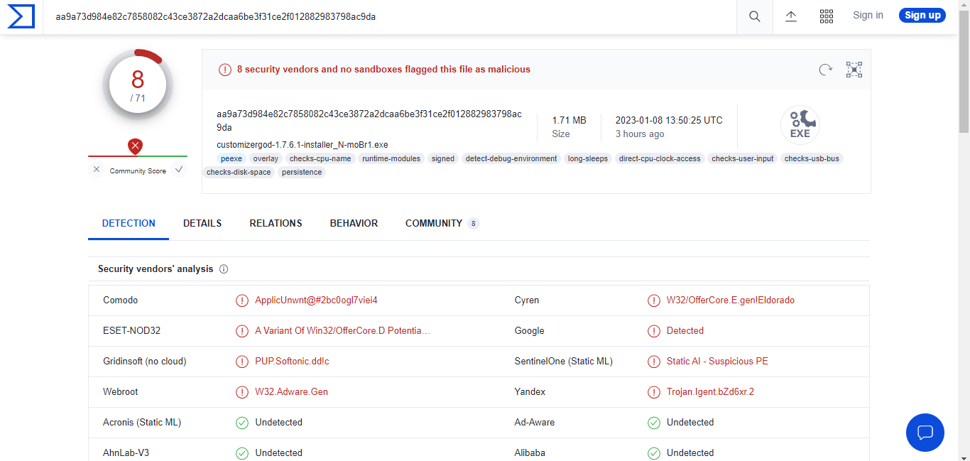Image resolution: width=970 pixels, height=461 pixels.
Task: Click the detect-debug-environment tag
Action: (511, 158)
